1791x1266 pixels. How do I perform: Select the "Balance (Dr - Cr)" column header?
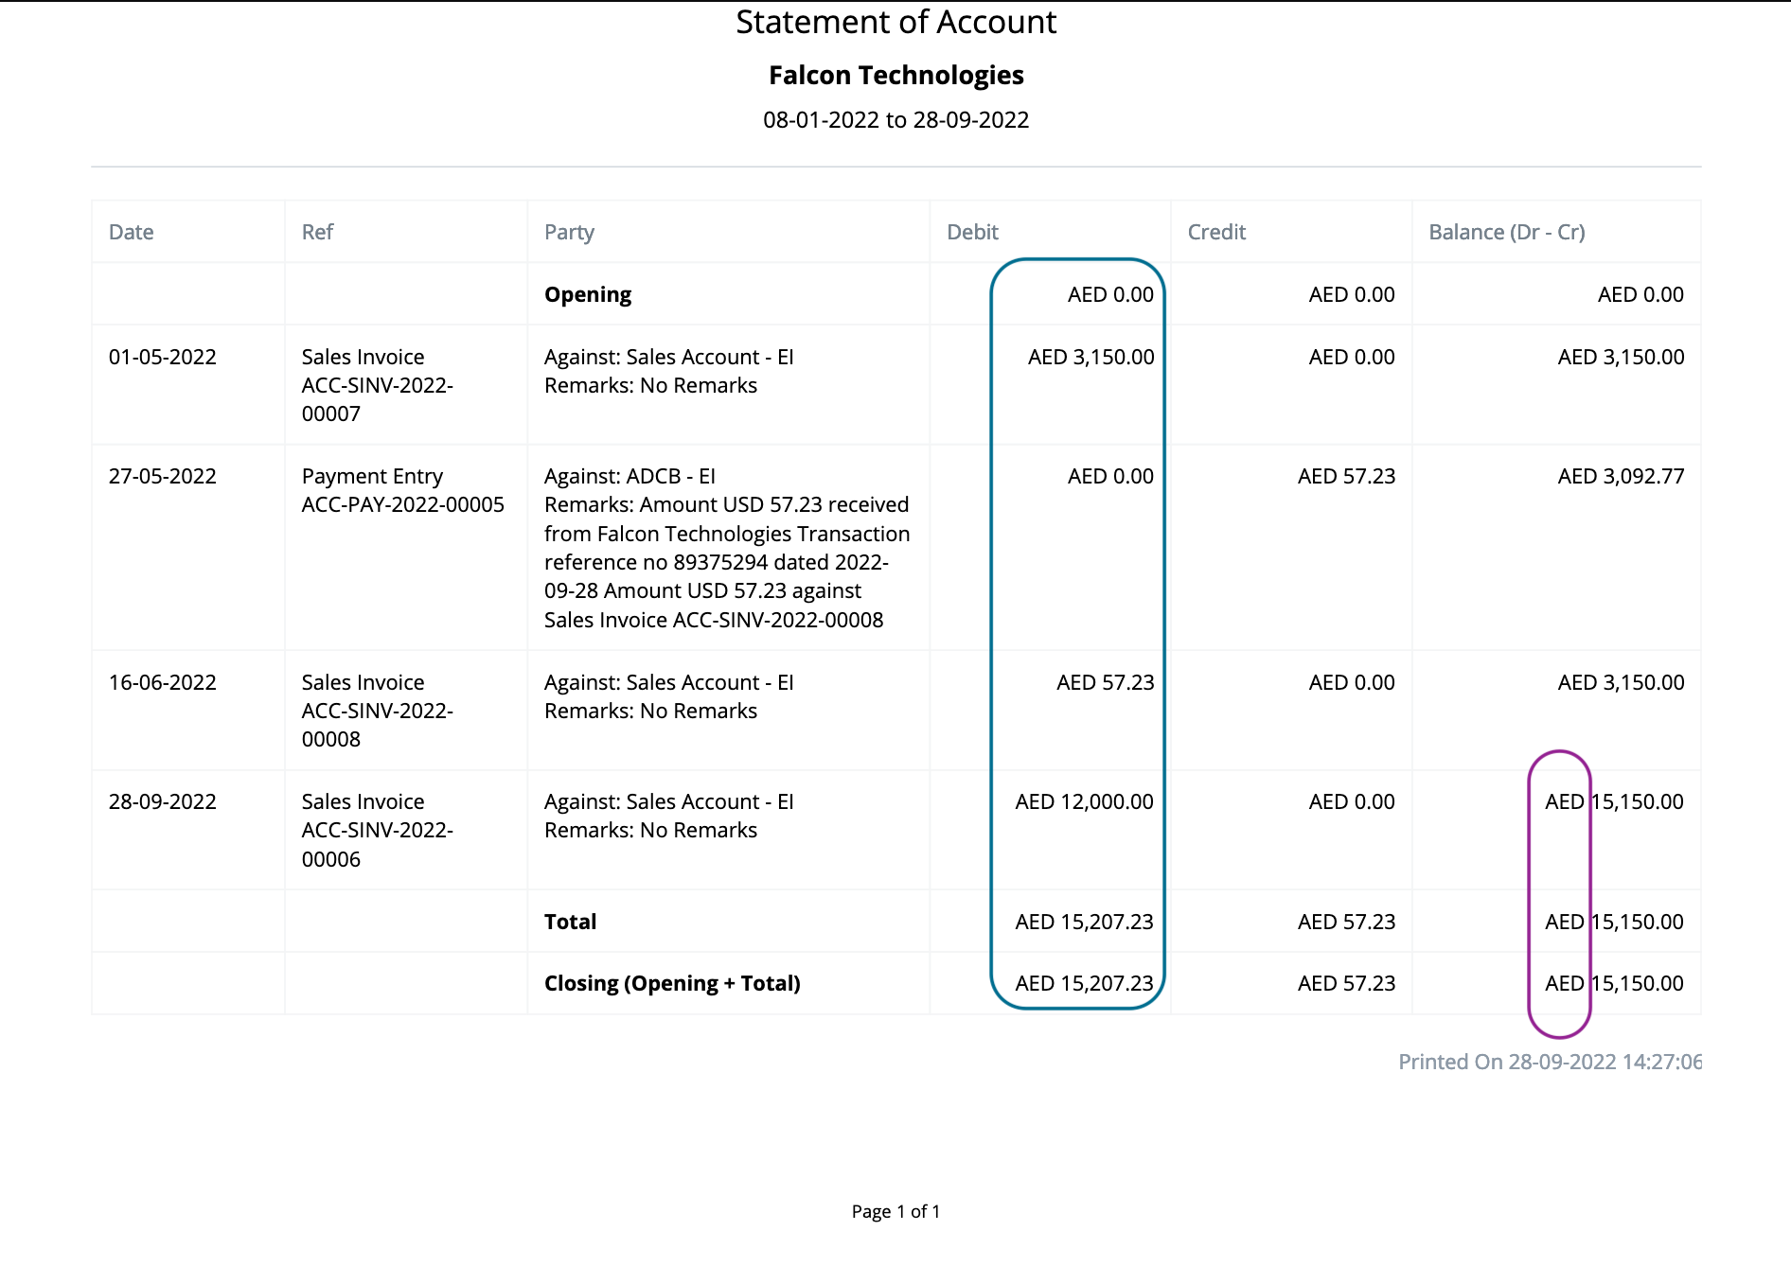pos(1506,232)
